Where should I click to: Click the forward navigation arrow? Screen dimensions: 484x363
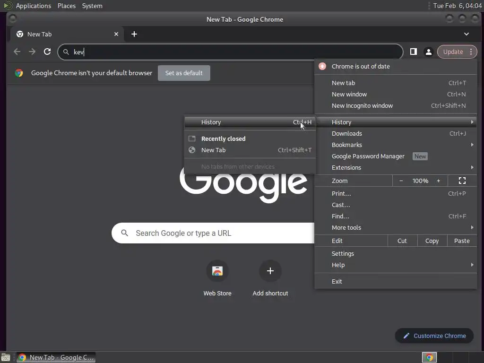tap(32, 52)
